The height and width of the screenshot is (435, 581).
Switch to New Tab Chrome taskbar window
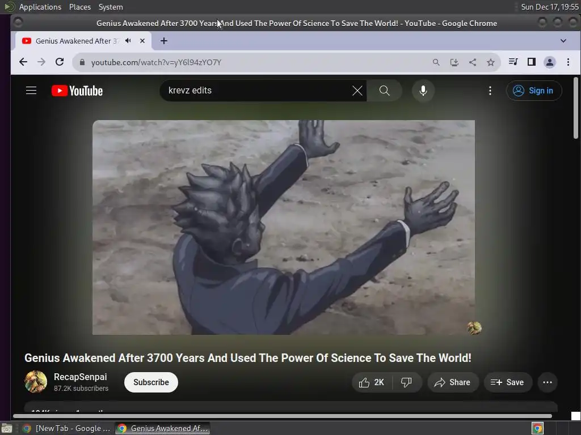click(67, 428)
